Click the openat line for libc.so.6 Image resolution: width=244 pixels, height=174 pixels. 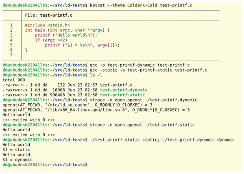click(x=96, y=110)
